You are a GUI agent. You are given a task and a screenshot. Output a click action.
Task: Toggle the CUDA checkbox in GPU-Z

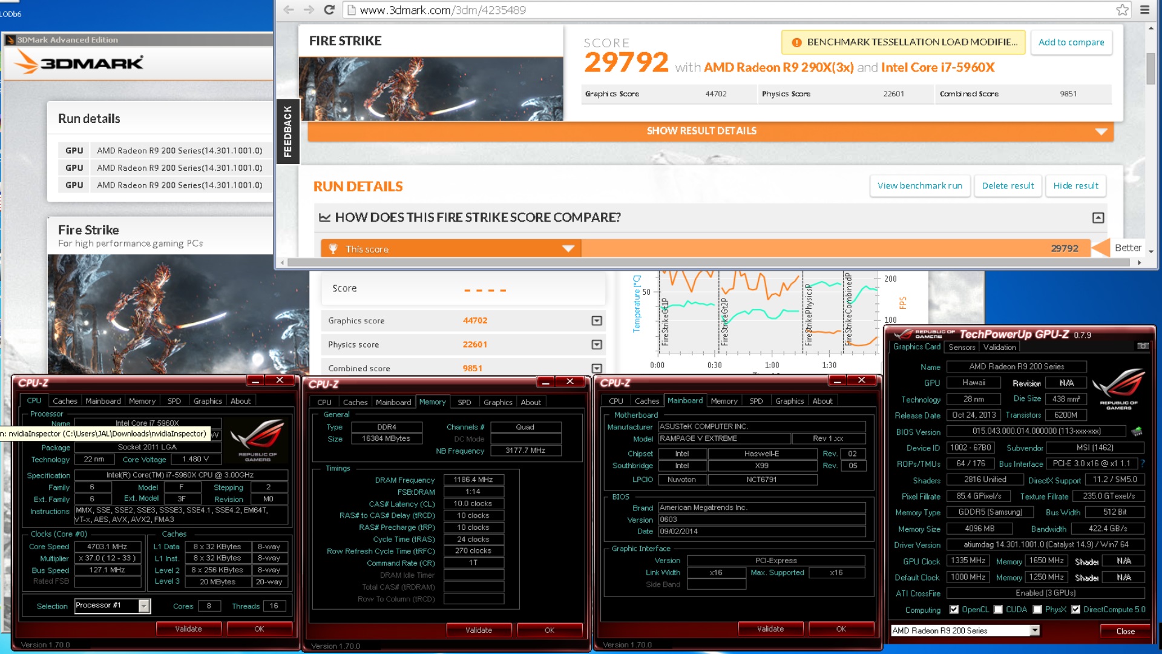coord(999,610)
